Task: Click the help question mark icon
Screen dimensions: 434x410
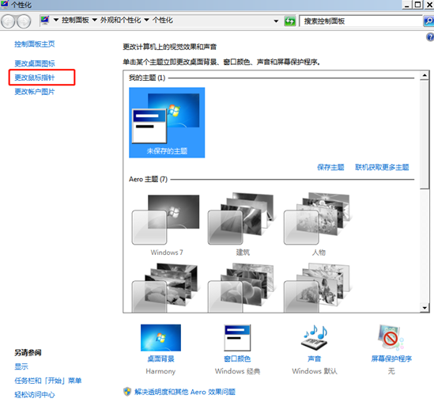Action: pos(430,37)
